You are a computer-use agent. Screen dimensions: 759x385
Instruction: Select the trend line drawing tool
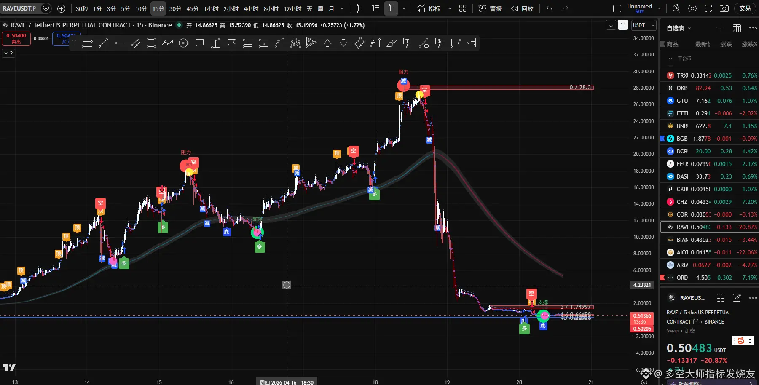[103, 43]
